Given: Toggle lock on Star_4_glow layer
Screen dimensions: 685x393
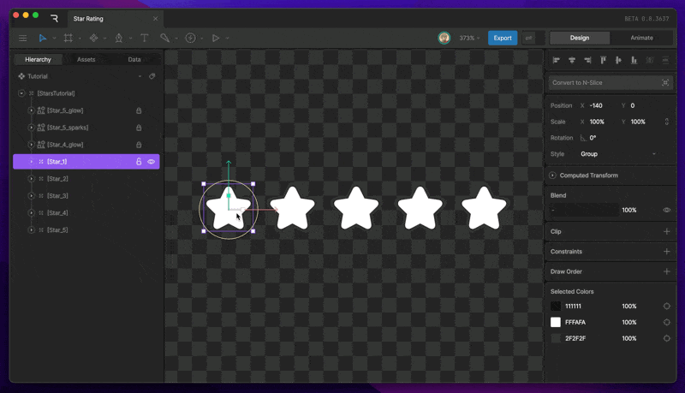Looking at the screenshot, I should (x=139, y=145).
